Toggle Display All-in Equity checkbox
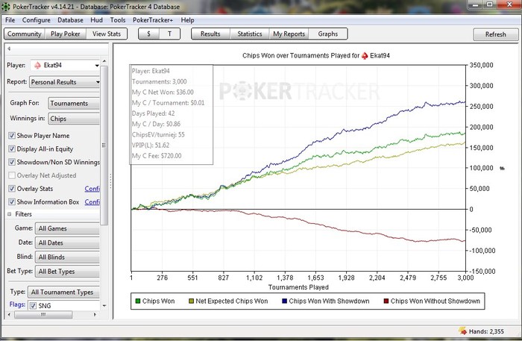 pos(12,148)
